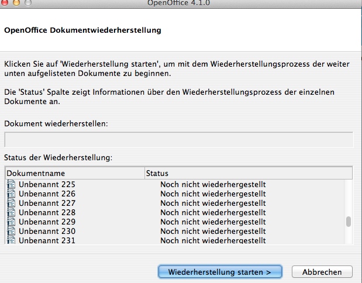Start recovery with Wiederherstellung starten button
This screenshot has height=283, width=362.
click(x=220, y=272)
